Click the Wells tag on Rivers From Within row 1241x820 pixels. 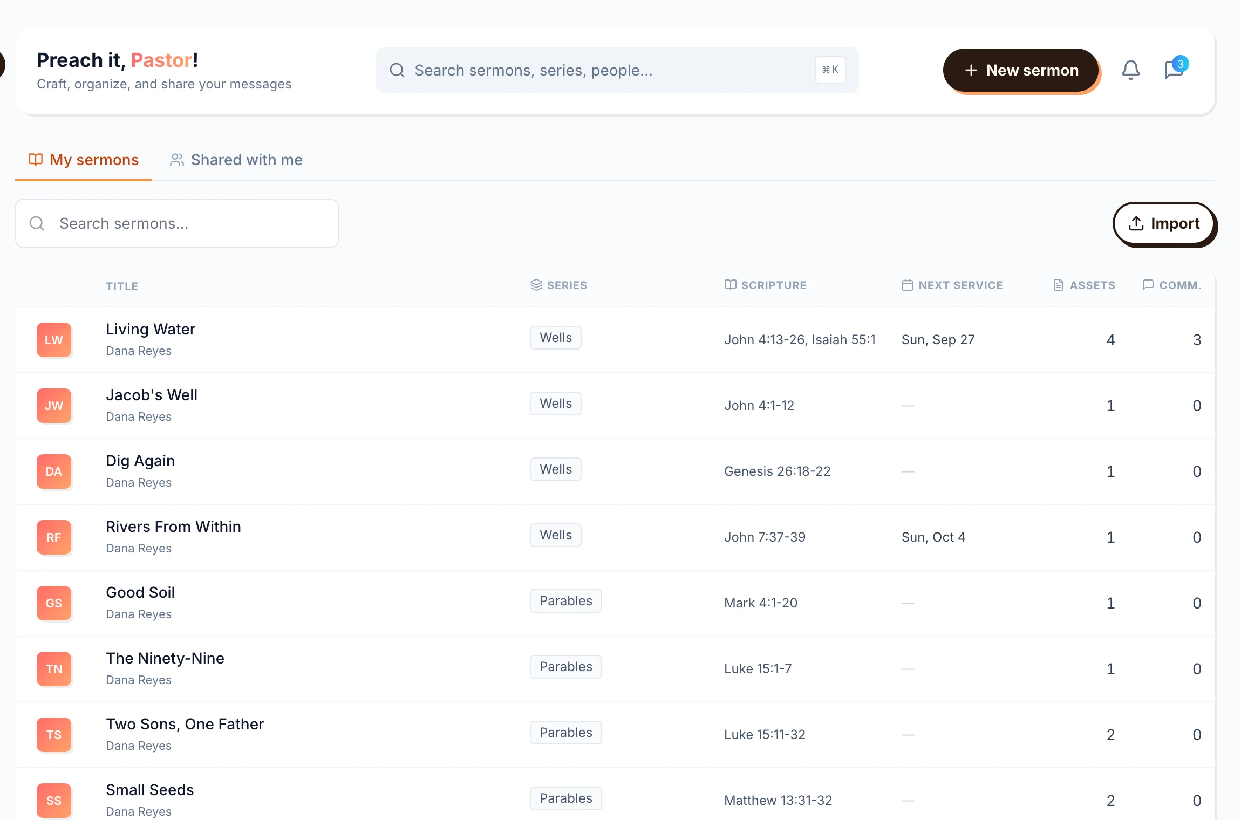tap(556, 535)
